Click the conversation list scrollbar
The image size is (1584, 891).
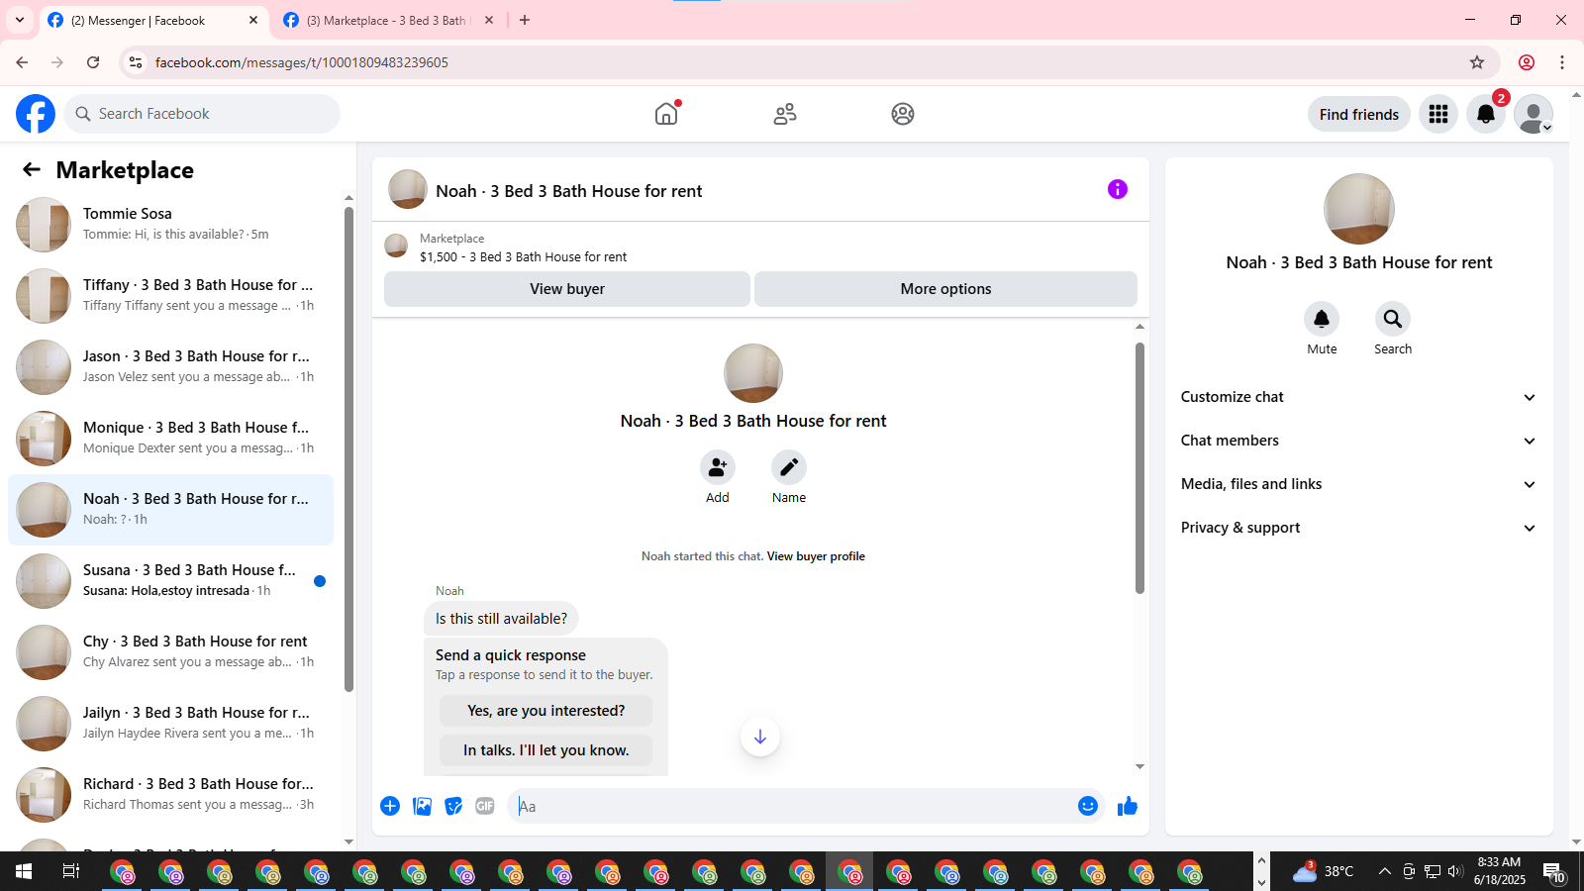click(348, 449)
